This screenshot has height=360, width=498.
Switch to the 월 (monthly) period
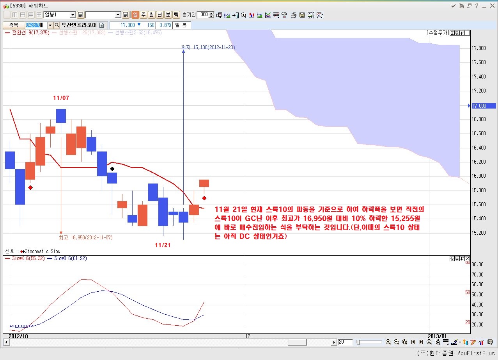pyautogui.click(x=151, y=15)
